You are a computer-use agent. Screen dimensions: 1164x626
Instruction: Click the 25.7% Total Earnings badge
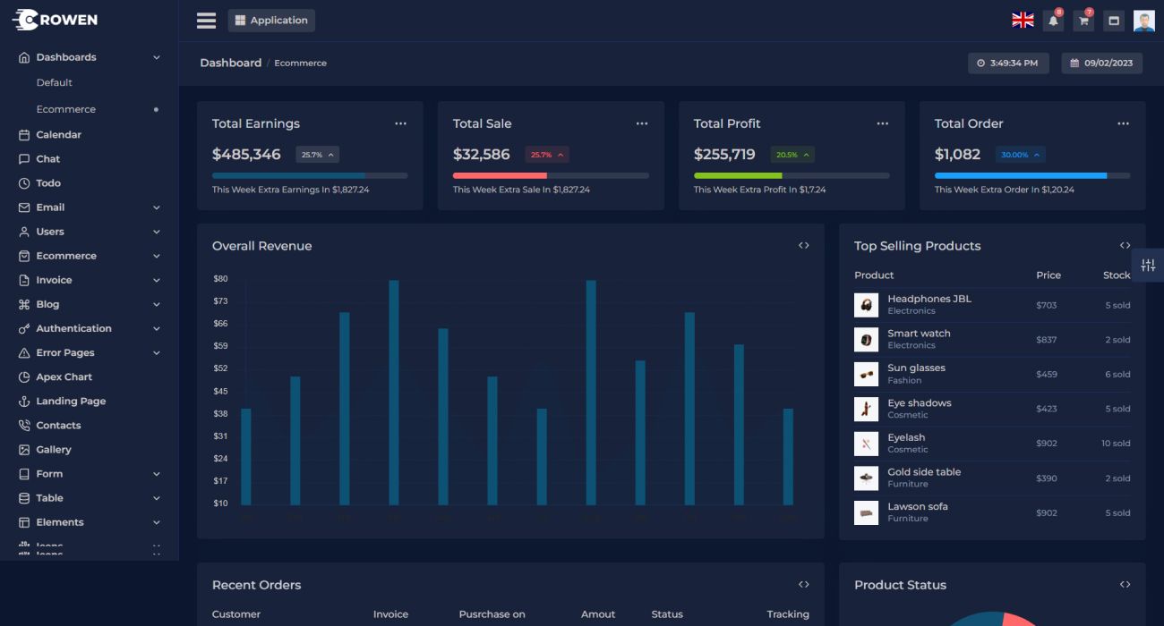coord(318,155)
